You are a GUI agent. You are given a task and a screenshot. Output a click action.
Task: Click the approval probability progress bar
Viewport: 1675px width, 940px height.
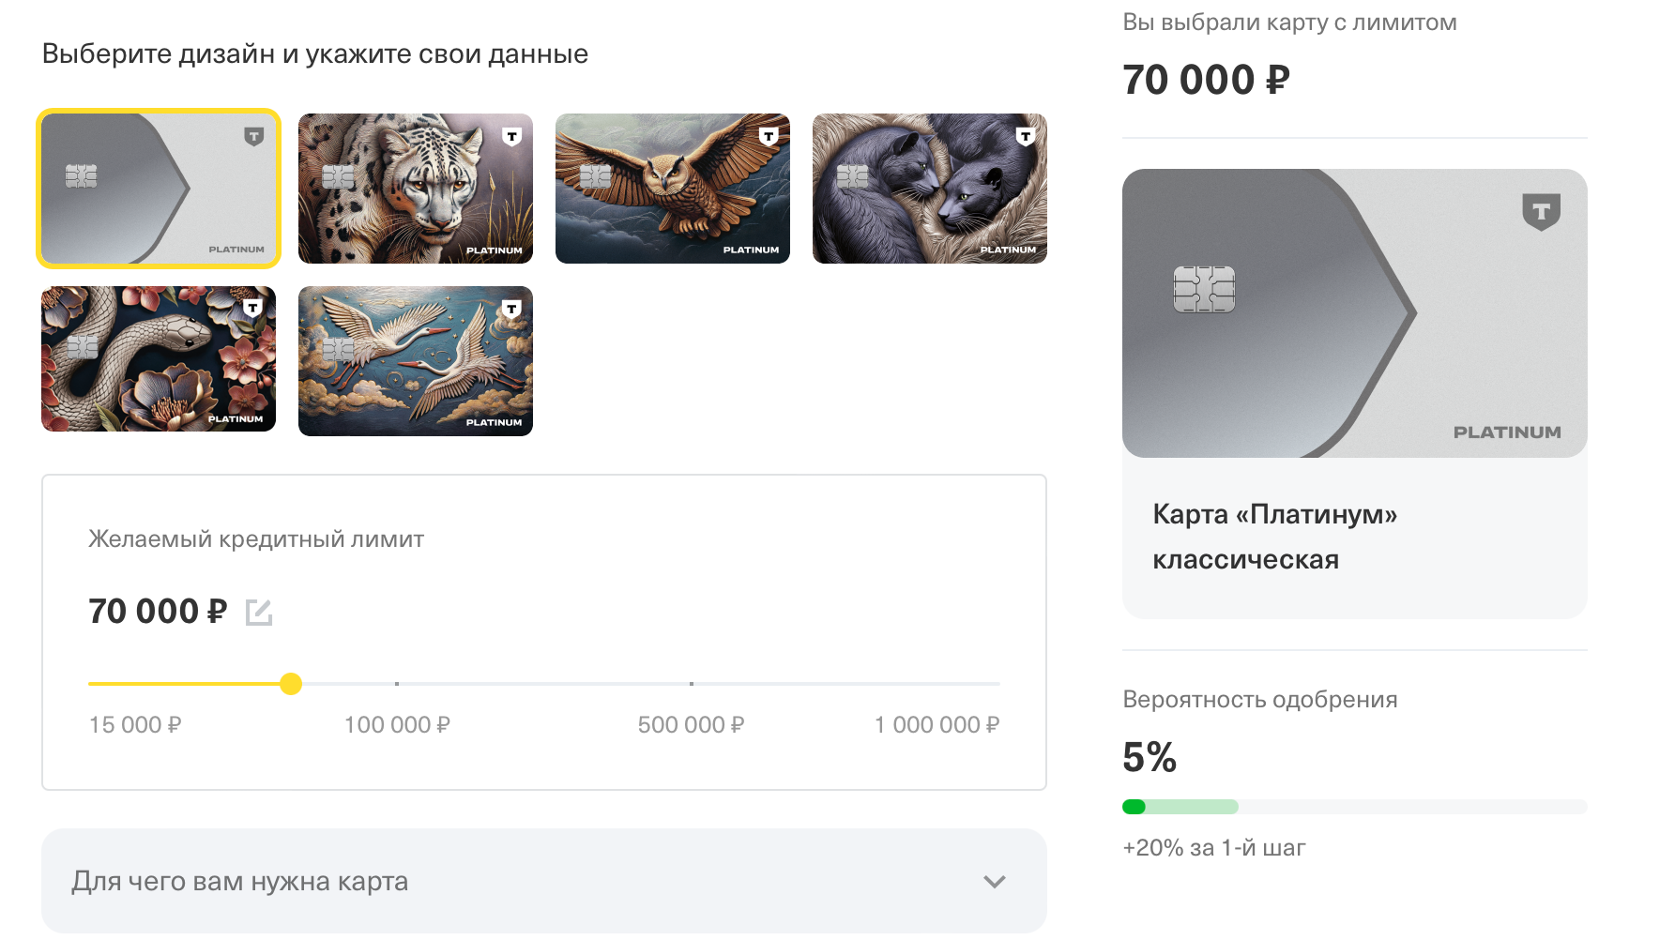click(x=1354, y=807)
